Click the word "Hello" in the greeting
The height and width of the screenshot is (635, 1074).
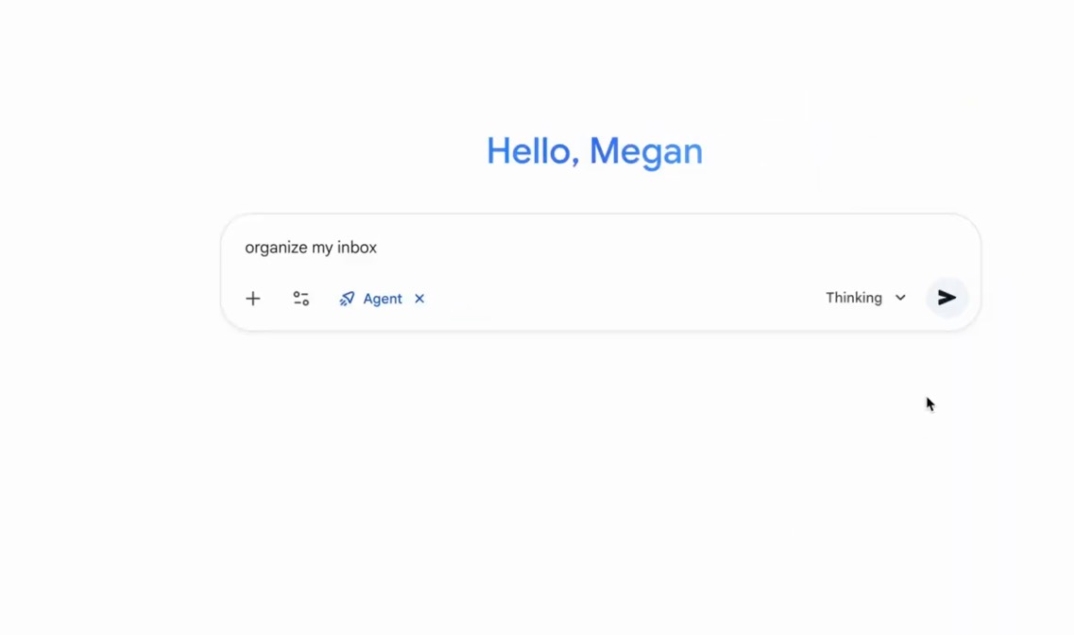(529, 151)
